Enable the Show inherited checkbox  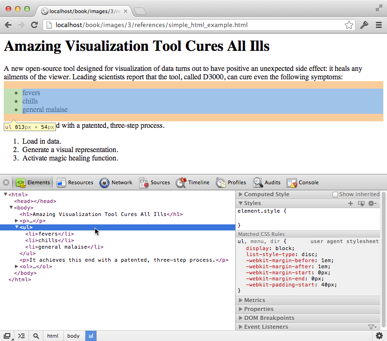point(335,195)
